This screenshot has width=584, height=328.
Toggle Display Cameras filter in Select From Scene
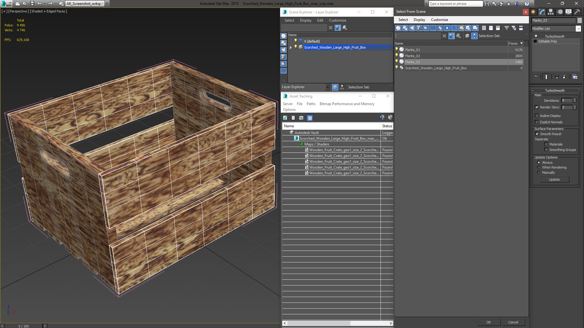click(419, 28)
